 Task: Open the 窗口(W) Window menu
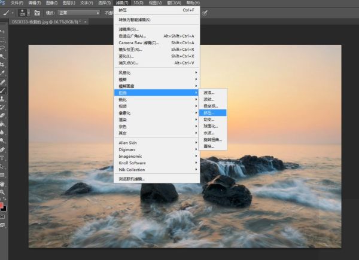click(x=174, y=3)
